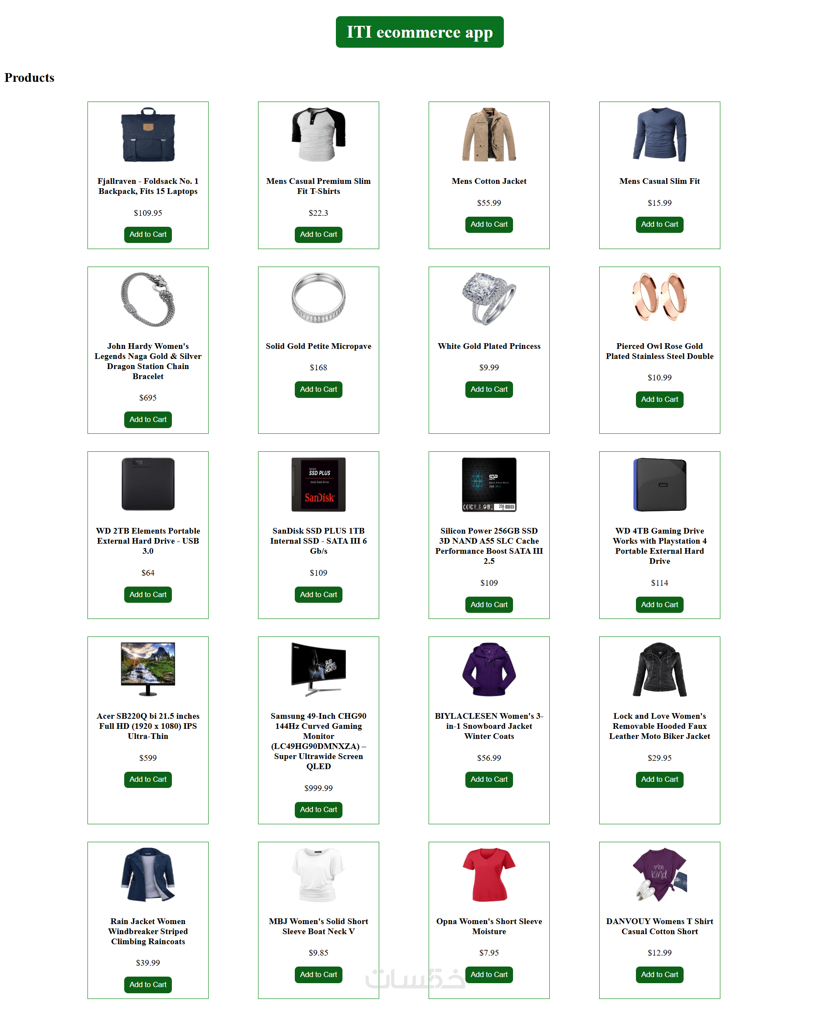831x1009 pixels.
Task: Open the Samsung curved gaming monitor image
Action: (x=318, y=669)
